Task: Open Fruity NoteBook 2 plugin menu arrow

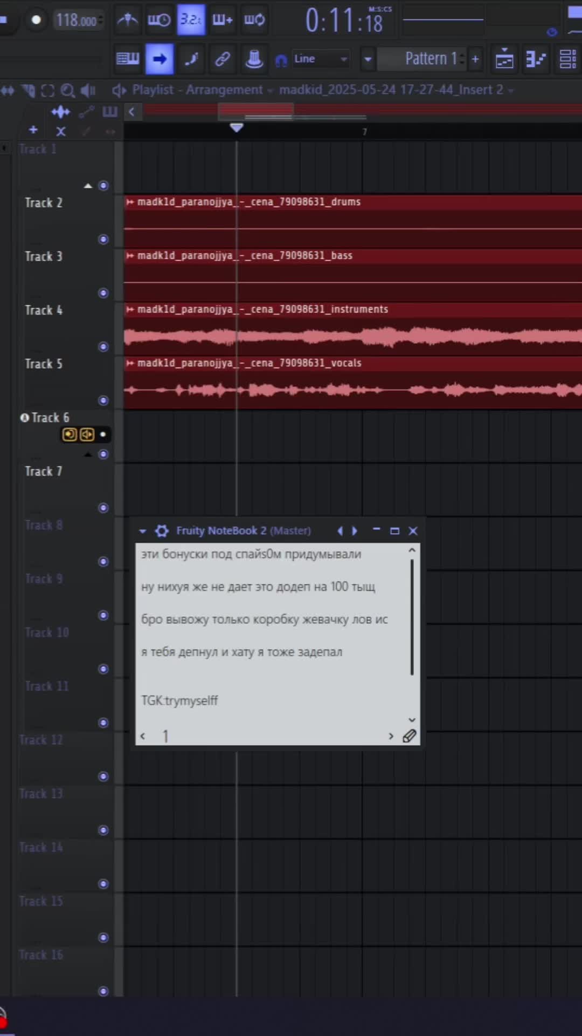Action: click(x=143, y=531)
